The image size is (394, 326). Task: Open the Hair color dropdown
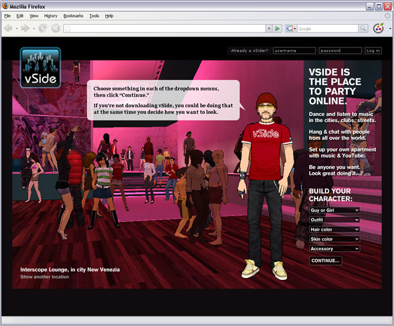click(334, 229)
